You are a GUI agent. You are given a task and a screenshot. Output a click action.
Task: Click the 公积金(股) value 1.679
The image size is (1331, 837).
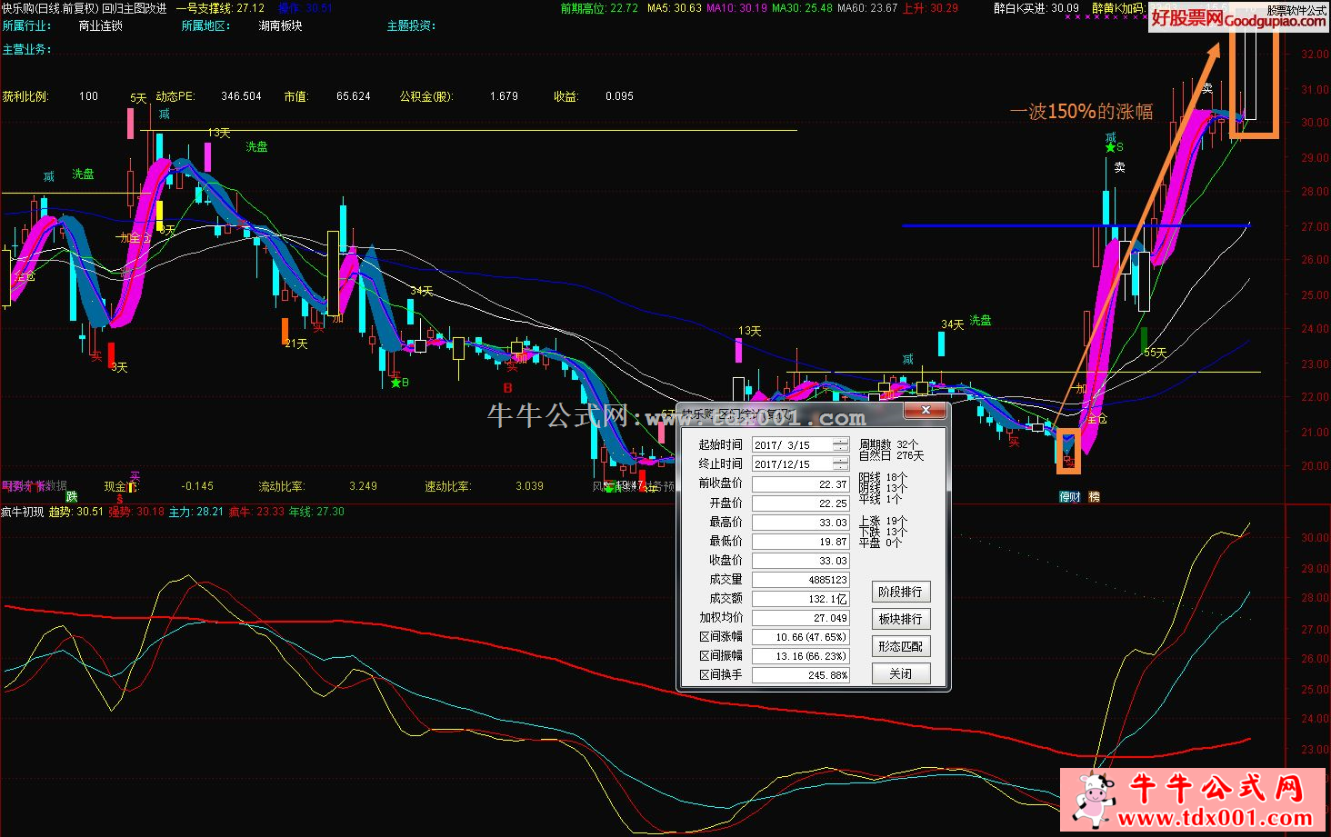pyautogui.click(x=504, y=96)
